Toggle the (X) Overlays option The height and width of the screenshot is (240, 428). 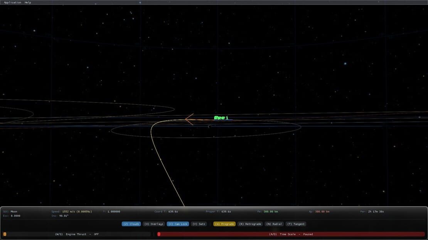click(154, 224)
